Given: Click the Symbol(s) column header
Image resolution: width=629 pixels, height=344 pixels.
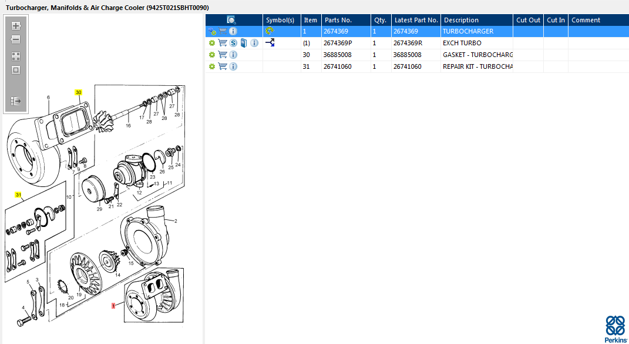Looking at the screenshot, I should coord(280,20).
